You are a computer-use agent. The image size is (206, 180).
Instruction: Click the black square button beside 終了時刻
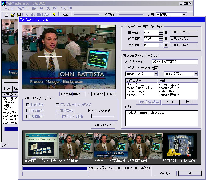[x=166, y=39]
